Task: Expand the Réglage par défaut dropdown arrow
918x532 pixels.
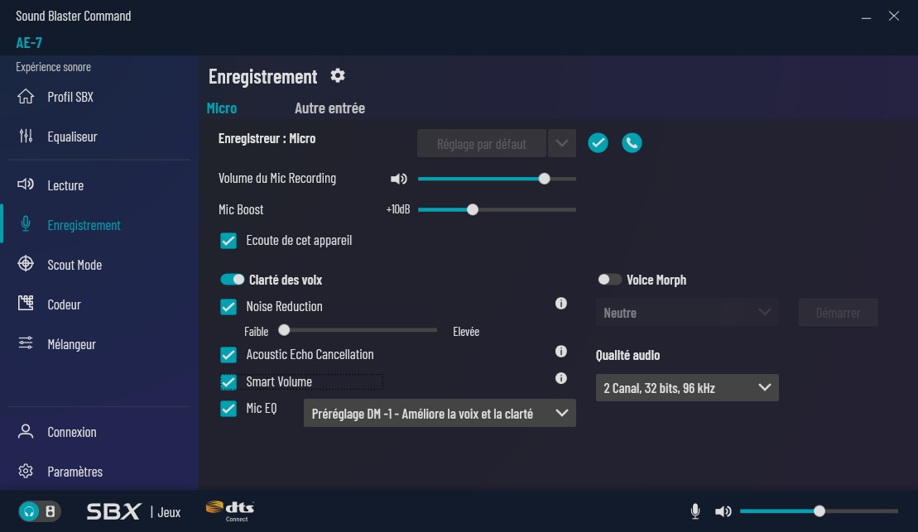Action: coord(561,143)
